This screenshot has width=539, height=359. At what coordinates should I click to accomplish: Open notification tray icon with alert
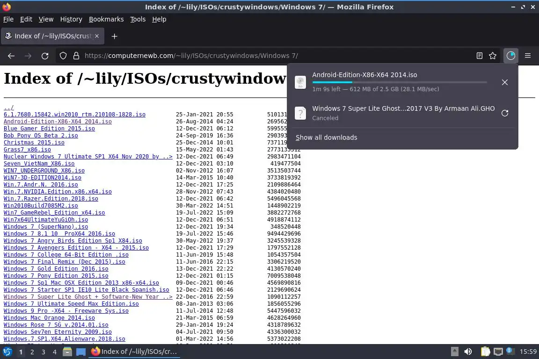(510, 351)
